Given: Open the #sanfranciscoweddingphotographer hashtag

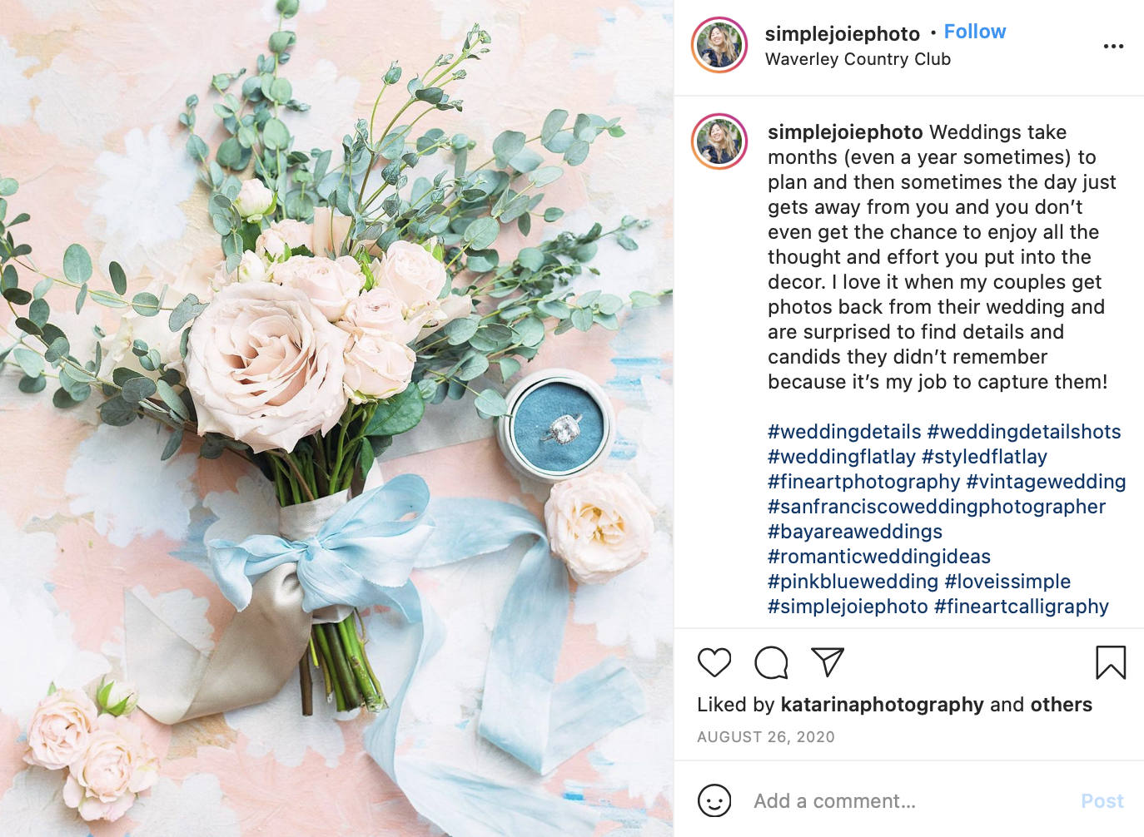Looking at the screenshot, I should tap(937, 507).
